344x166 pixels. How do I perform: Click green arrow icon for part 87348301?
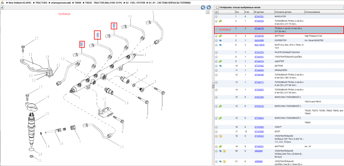pyautogui.click(x=221, y=146)
